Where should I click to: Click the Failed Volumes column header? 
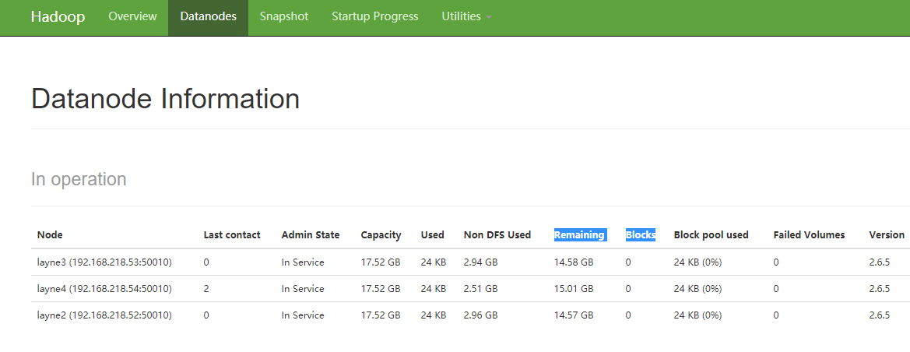(809, 234)
